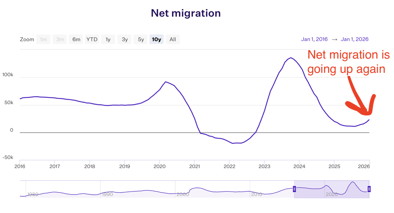The width and height of the screenshot is (394, 213).
Task: Edit the start date Jan 1, 2016
Action: point(314,39)
